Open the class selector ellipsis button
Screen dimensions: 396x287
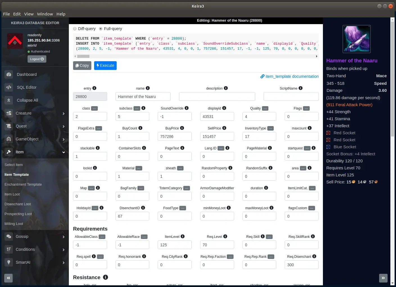[94, 108]
